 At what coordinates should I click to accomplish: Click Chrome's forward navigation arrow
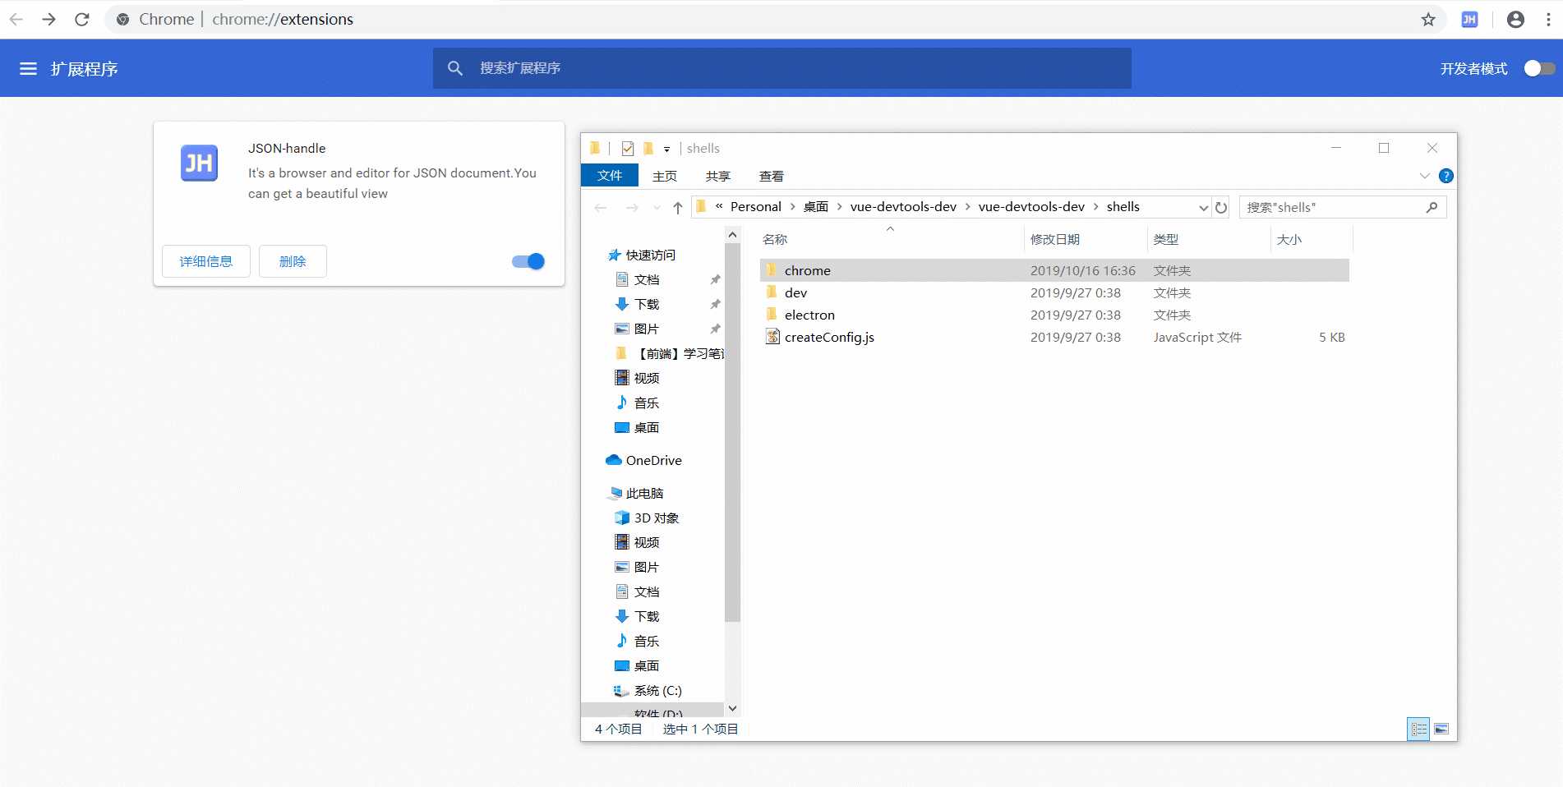pos(49,20)
